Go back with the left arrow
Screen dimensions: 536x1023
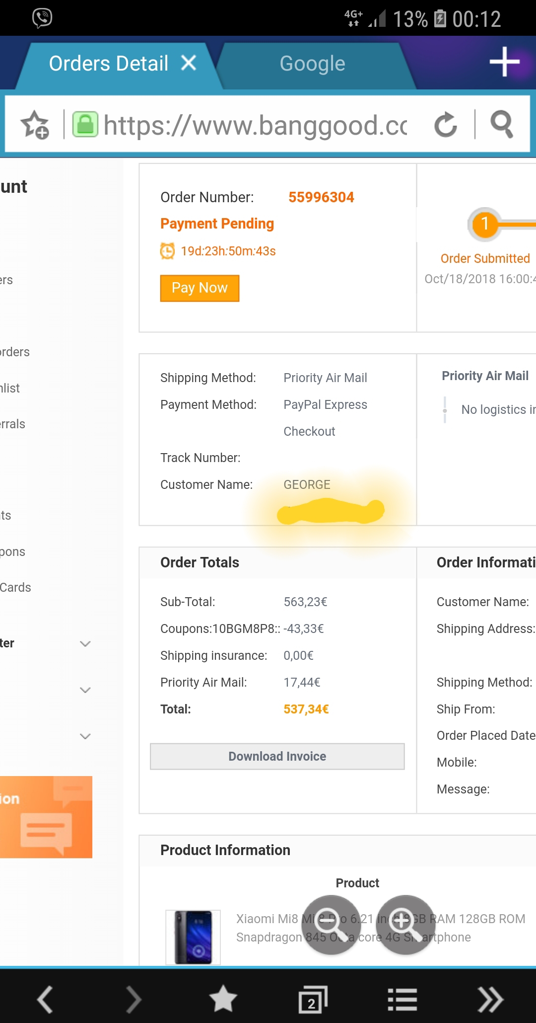45,999
